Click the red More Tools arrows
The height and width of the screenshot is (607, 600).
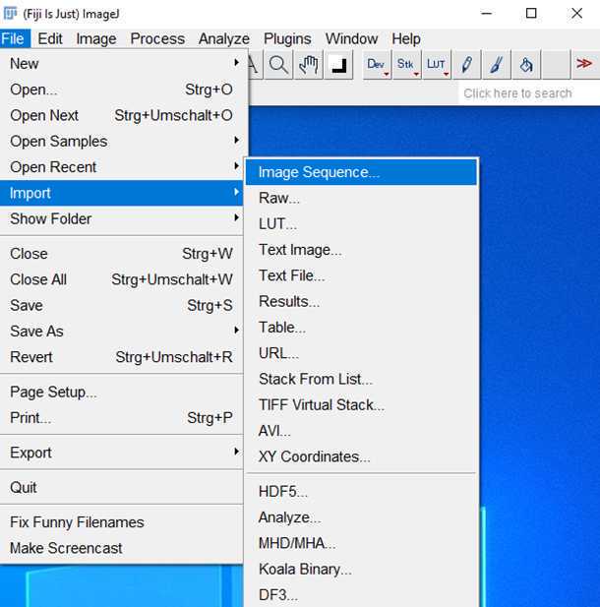click(584, 64)
